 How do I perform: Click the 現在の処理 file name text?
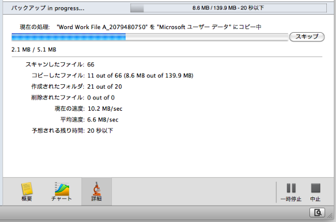tap(159, 27)
